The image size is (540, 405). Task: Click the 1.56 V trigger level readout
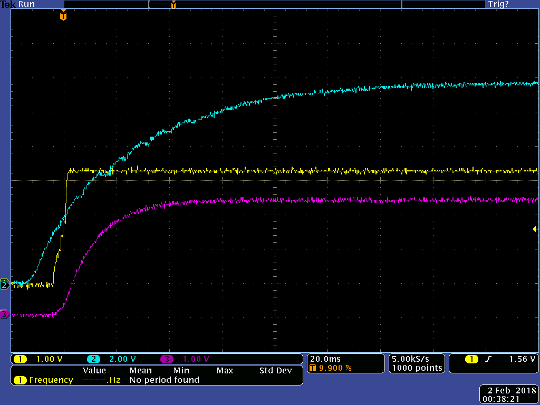pos(523,359)
